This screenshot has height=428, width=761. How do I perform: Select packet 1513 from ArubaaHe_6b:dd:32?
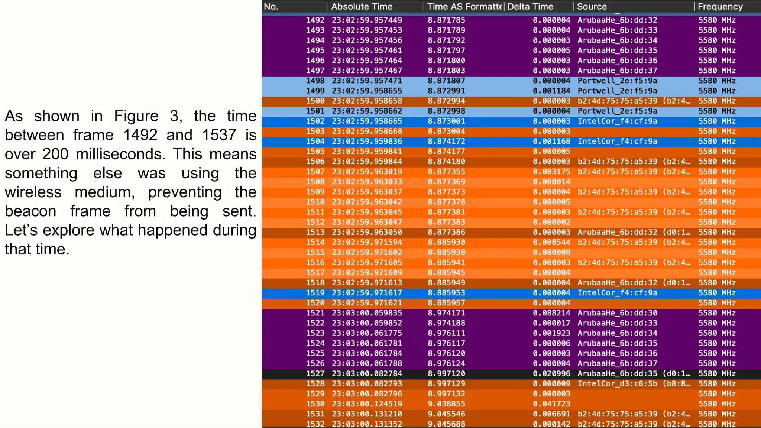tap(511, 232)
